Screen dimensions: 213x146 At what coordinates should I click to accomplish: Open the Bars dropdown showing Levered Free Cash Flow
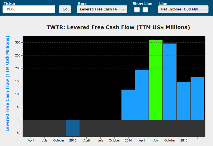102,9
